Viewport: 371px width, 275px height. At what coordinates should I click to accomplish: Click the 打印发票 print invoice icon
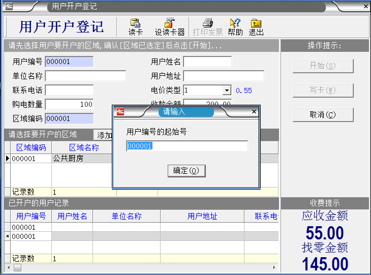(x=207, y=27)
